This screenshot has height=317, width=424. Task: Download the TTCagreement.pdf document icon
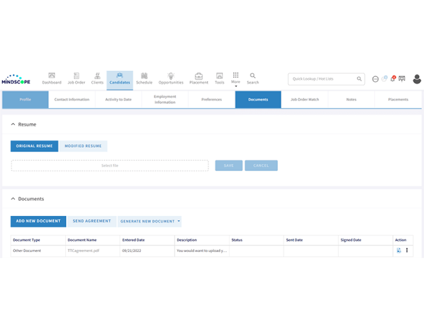pyautogui.click(x=399, y=251)
